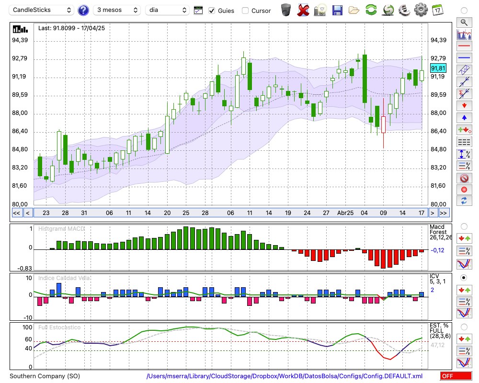Click the red down arrow marker tool

[x=464, y=106]
